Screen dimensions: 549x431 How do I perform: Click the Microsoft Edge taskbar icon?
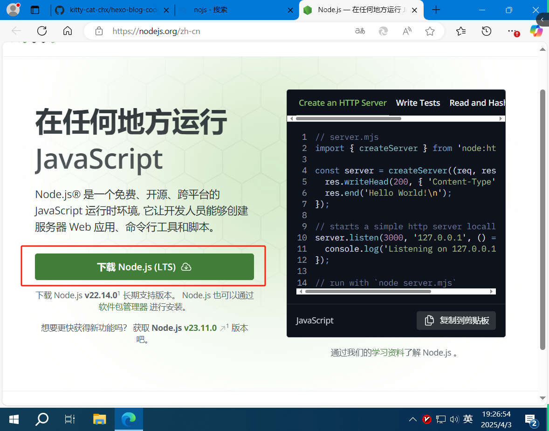point(129,419)
